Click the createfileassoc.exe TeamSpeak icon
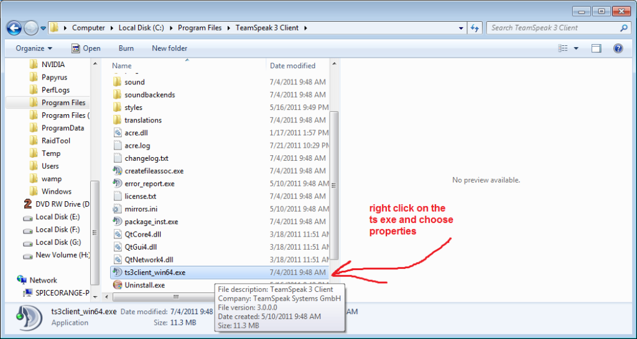The width and height of the screenshot is (637, 339). pos(117,171)
